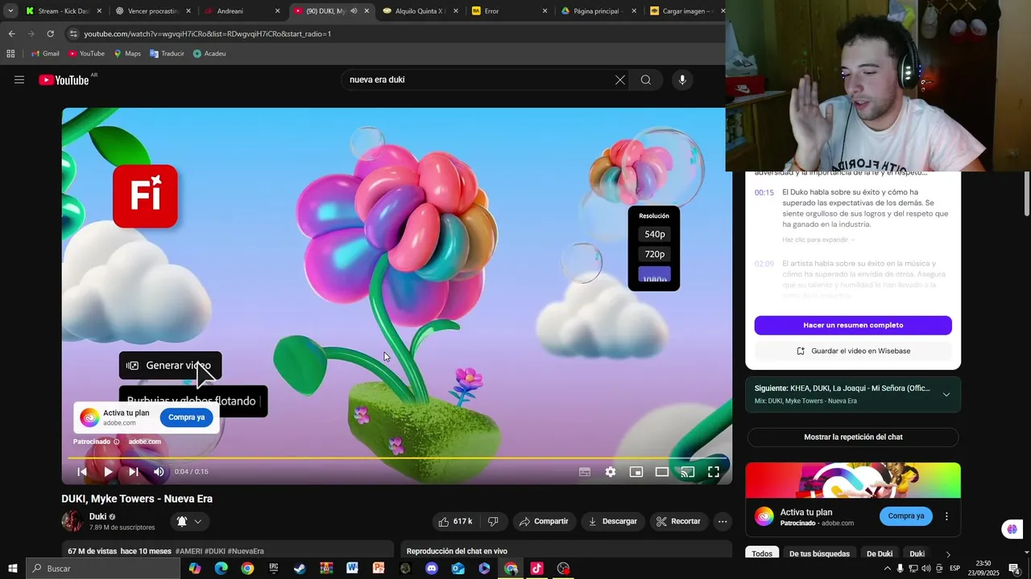1031x579 pixels.
Task: Click the magnifier search button
Action: [646, 80]
